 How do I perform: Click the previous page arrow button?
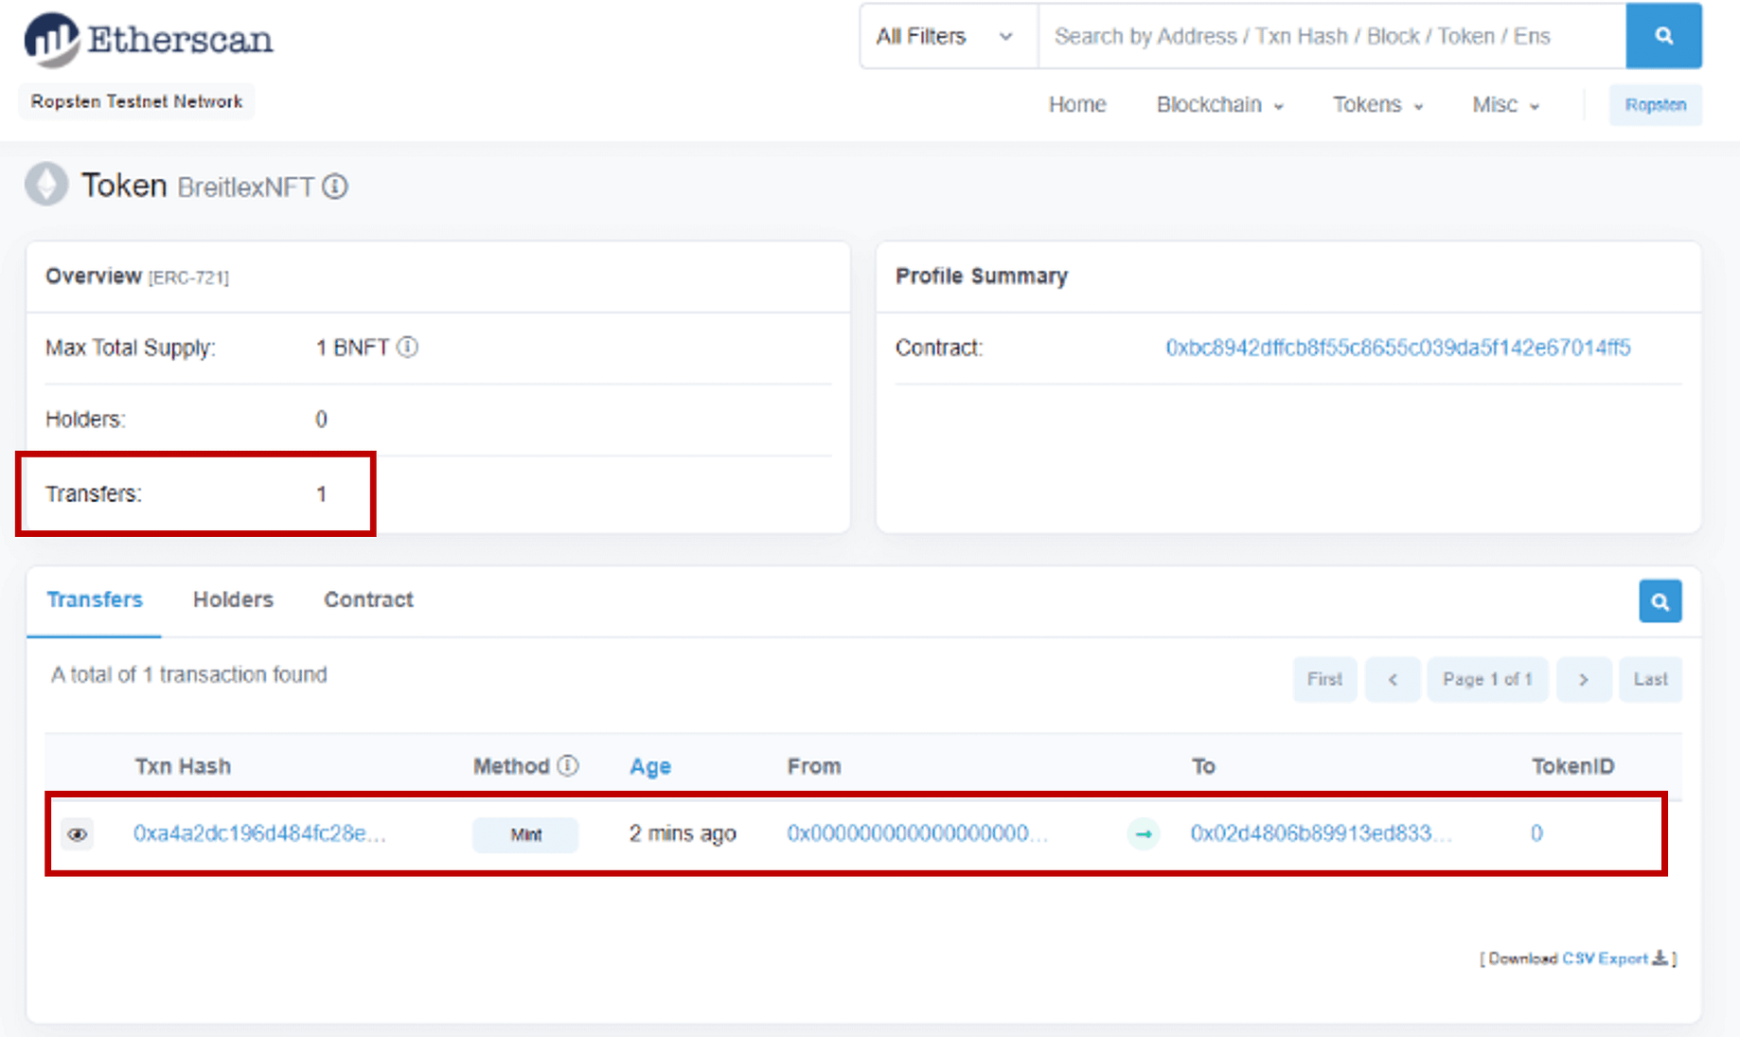[1393, 679]
